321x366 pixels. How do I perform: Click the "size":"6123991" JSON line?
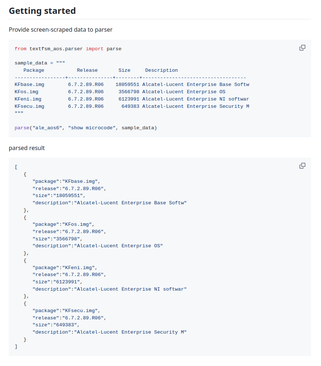tap(57, 282)
